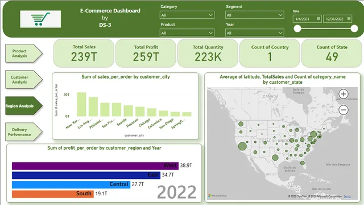
Task: Open the Category dropdown
Action: click(187, 15)
